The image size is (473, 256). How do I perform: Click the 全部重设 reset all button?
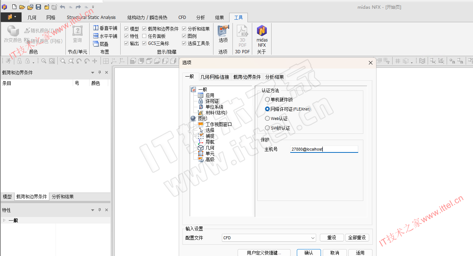click(357, 238)
